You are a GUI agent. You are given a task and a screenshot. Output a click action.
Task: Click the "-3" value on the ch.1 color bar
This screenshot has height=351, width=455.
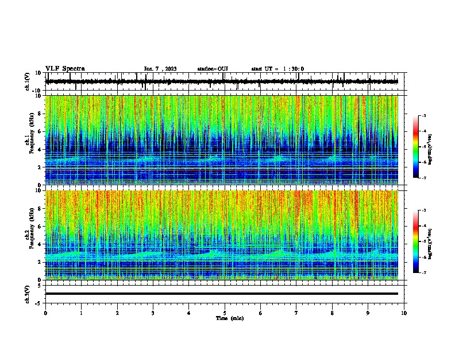(423, 115)
